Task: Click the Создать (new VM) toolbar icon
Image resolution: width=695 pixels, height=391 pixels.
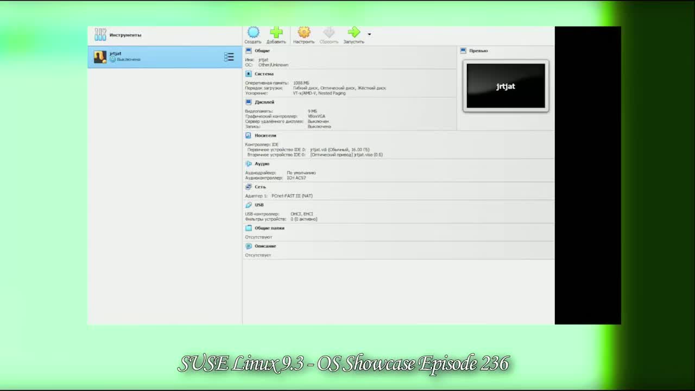Action: (253, 33)
